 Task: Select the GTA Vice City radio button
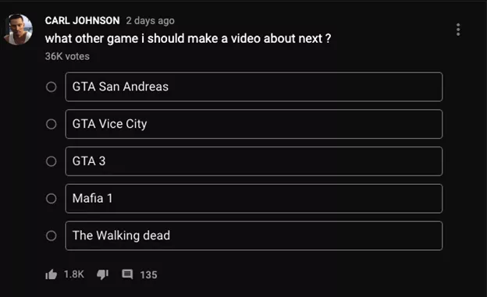[52, 124]
